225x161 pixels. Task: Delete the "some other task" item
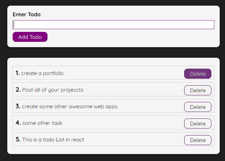point(198,123)
